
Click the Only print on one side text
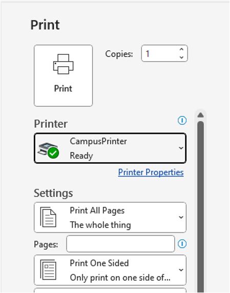tap(120, 278)
